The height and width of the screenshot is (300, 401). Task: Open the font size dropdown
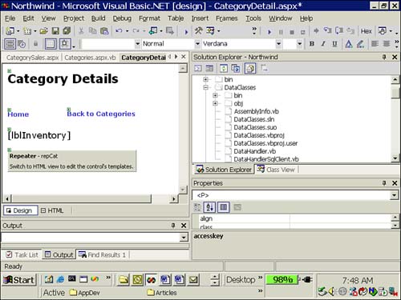299,43
